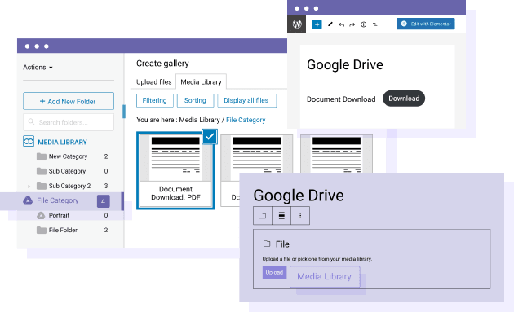The width and height of the screenshot is (514, 312).
Task: Click the Sorting button
Action: (x=195, y=100)
